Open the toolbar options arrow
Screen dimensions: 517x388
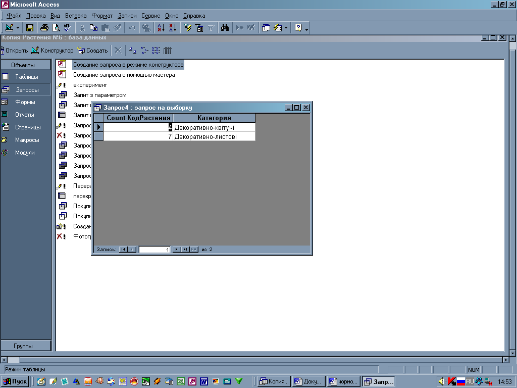click(x=306, y=30)
